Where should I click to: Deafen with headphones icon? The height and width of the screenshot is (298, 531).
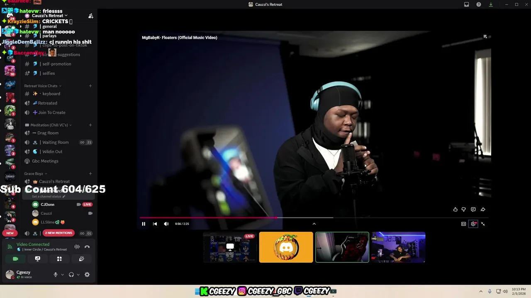pyautogui.click(x=71, y=274)
